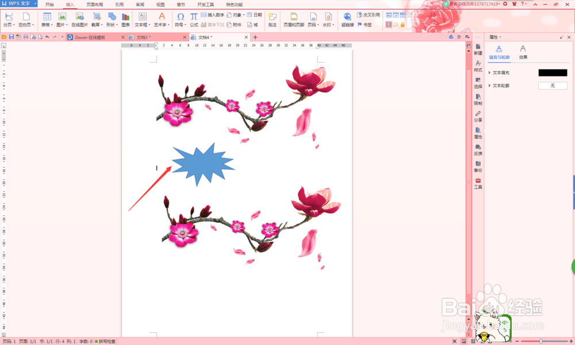Click the 域 field button
The height and width of the screenshot is (345, 575).
(x=252, y=25)
